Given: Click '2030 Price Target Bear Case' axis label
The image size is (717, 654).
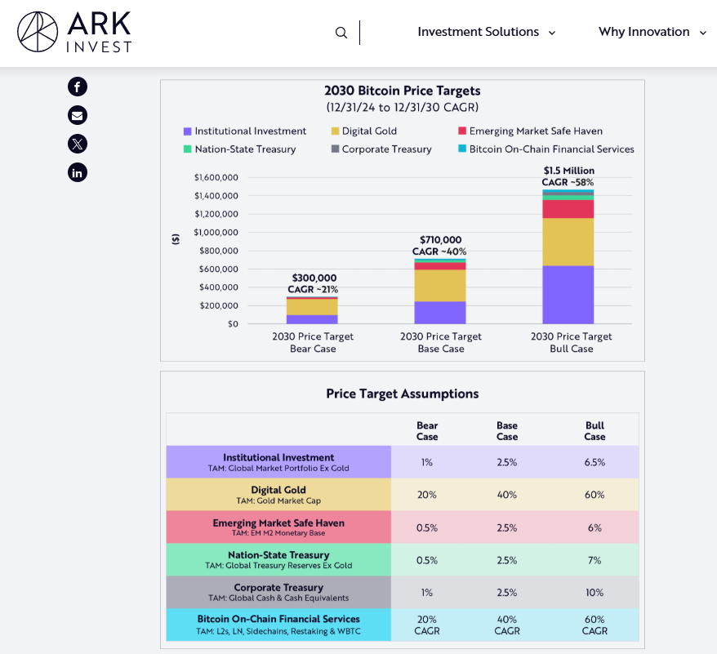Looking at the screenshot, I should [x=313, y=343].
